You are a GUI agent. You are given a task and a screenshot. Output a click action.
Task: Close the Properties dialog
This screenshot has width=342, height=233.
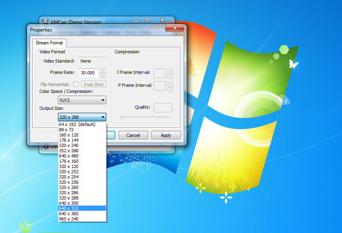174,28
